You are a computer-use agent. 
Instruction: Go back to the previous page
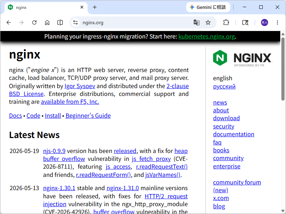[9, 22]
